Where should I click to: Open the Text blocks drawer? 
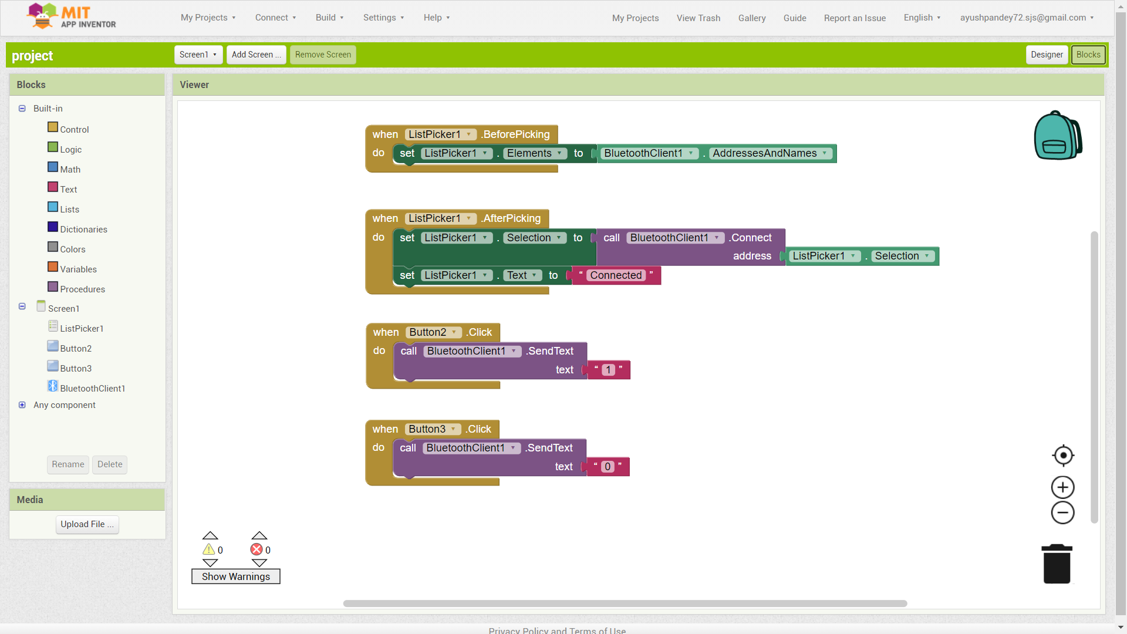point(68,190)
